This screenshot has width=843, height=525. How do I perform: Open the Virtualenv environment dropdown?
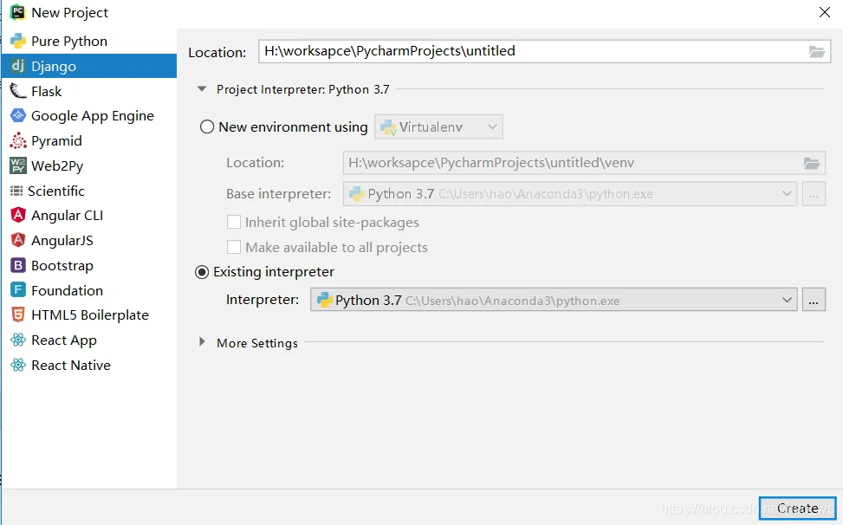(438, 126)
